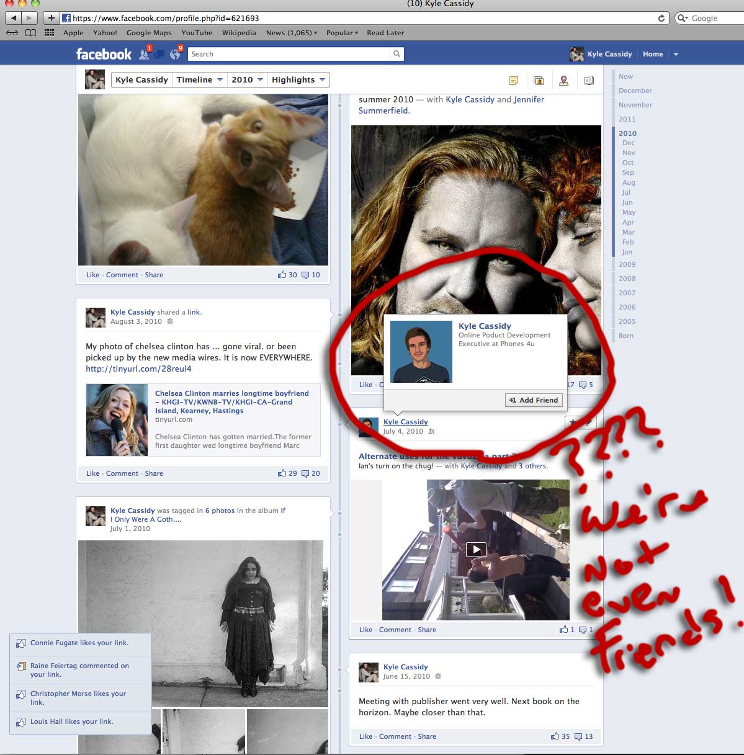This screenshot has height=755, width=744.
Task: Click the Safari address bar
Action: (x=364, y=18)
